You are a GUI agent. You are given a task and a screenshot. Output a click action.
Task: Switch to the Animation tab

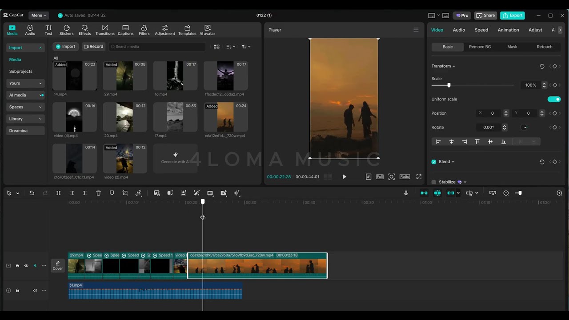[x=508, y=30]
